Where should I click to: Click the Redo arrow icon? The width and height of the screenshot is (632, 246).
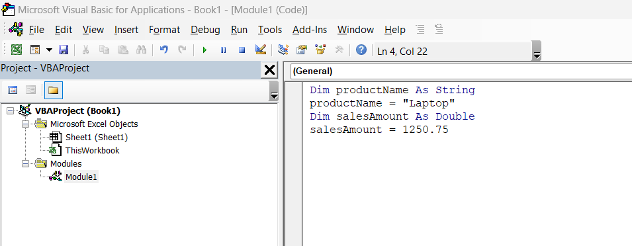pos(183,50)
